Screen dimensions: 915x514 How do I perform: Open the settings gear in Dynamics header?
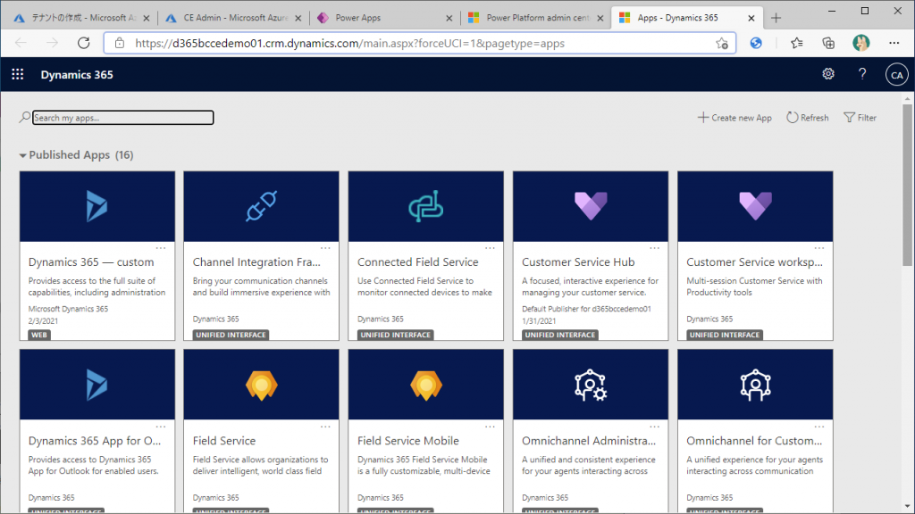pyautogui.click(x=828, y=74)
